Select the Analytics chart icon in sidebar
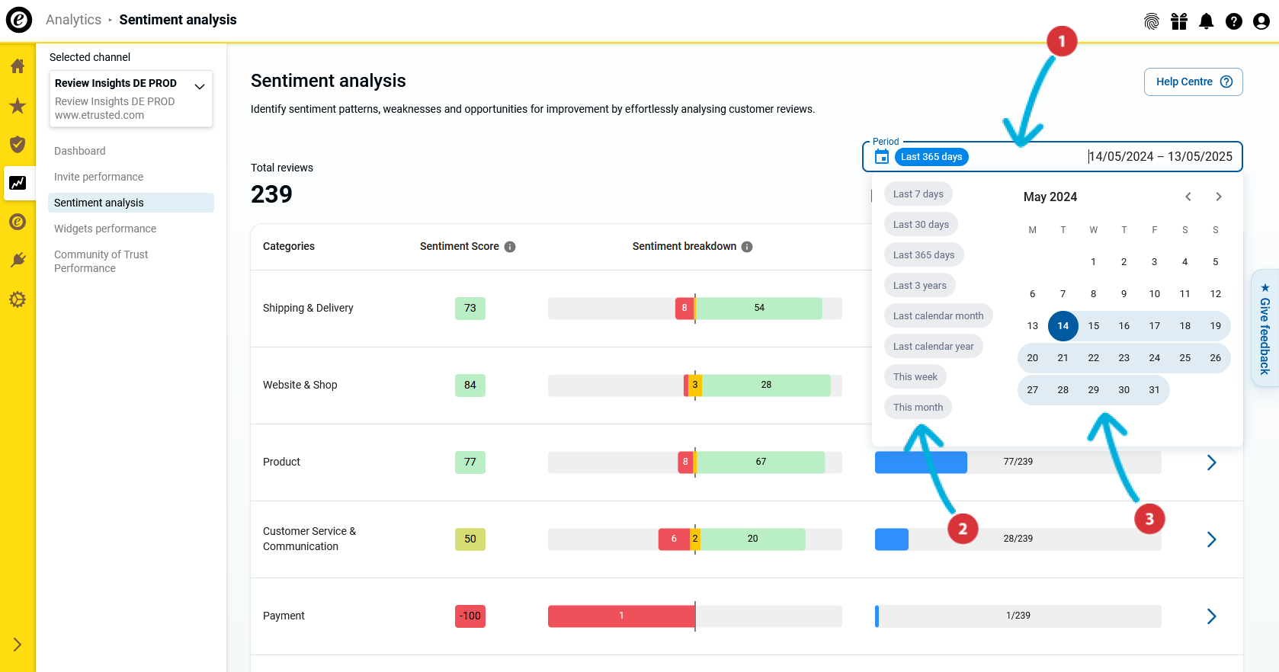This screenshot has width=1279, height=672. tap(18, 183)
